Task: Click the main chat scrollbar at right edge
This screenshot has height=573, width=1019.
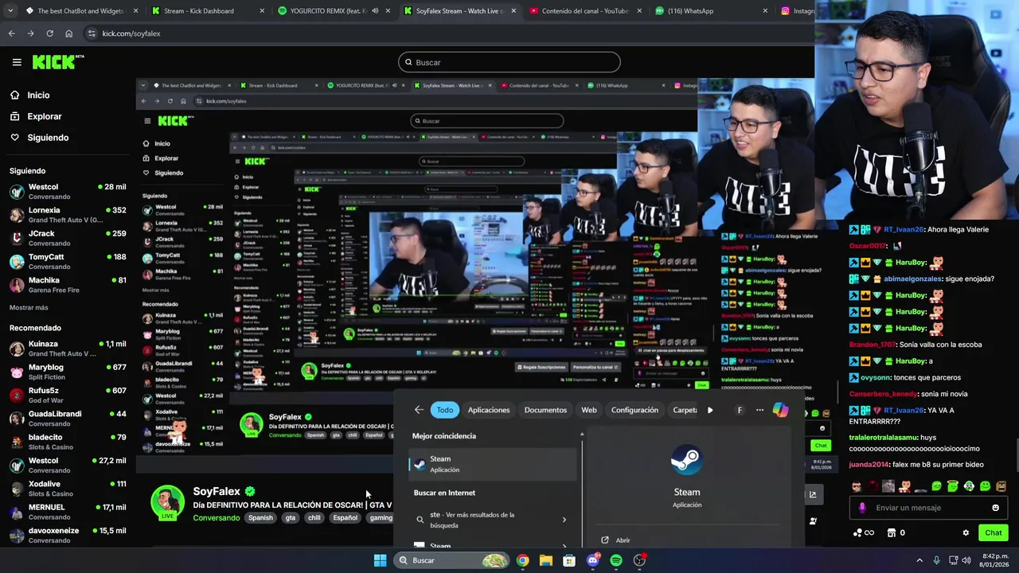Action: click(1016, 456)
